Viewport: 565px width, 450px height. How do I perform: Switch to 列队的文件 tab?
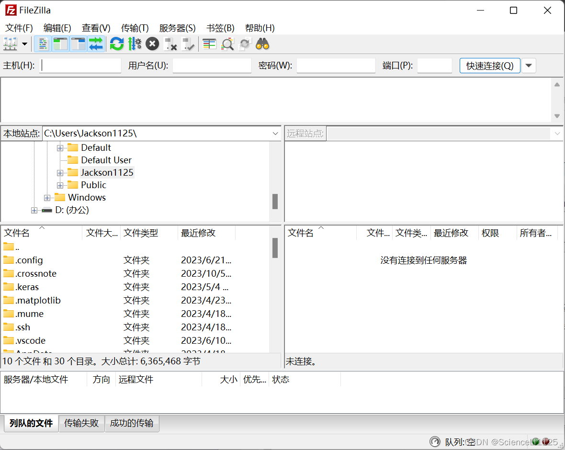click(x=31, y=423)
